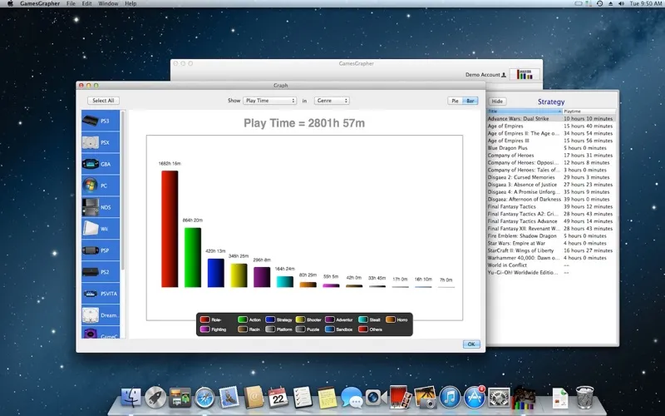Select Disgaea 2: Cursed Memories row
Viewport: 665px width, 416px height.
pyautogui.click(x=551, y=177)
